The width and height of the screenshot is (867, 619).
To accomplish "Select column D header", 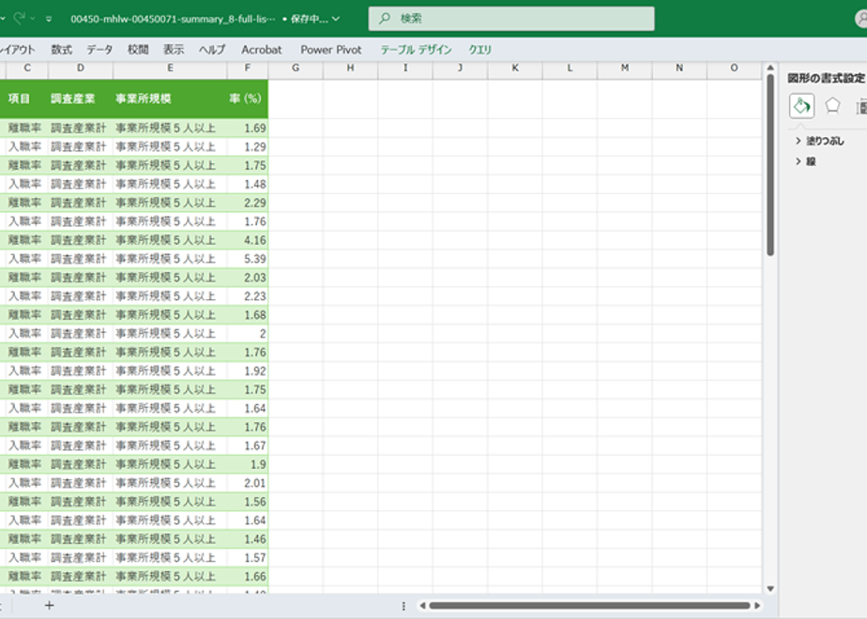I will coord(81,68).
